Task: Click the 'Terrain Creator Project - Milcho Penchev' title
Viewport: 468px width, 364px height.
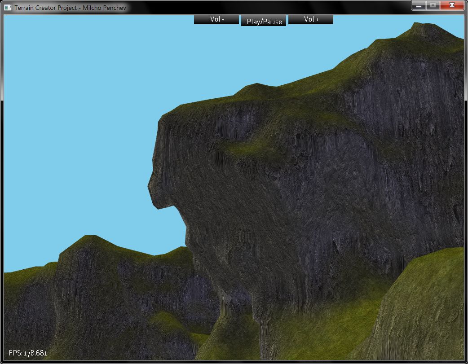Action: (70, 8)
